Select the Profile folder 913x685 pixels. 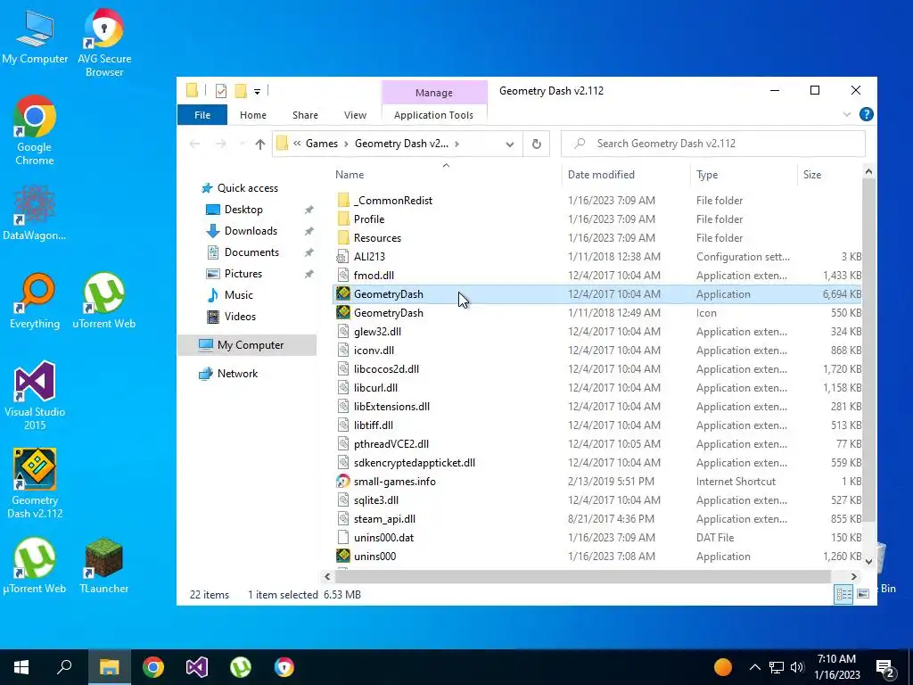tap(597, 219)
